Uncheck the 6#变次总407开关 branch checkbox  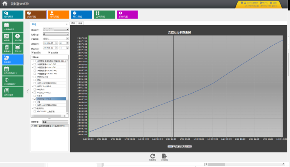[35, 99]
